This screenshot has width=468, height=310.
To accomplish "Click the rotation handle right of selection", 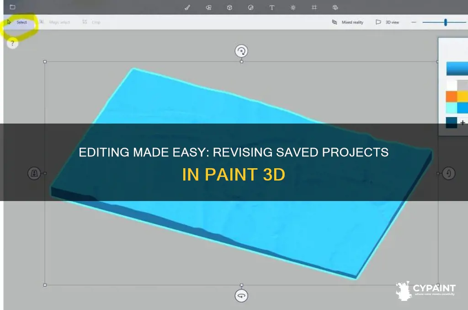I will (x=448, y=173).
